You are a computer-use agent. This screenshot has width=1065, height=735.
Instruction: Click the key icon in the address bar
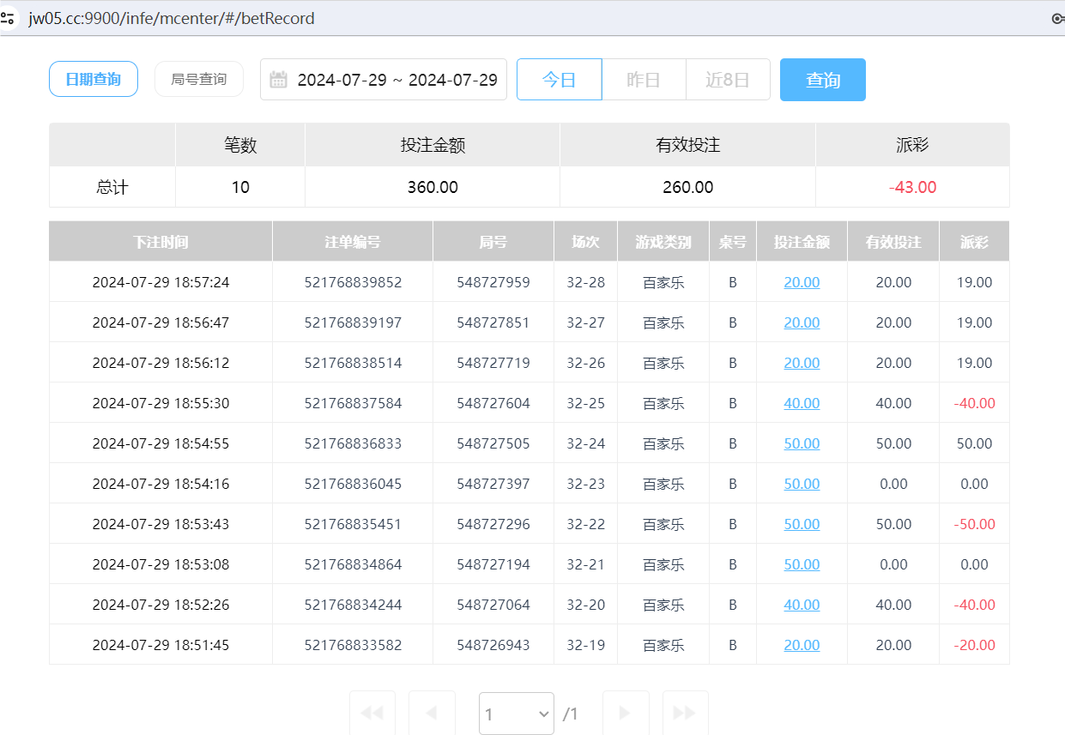pos(1056,17)
